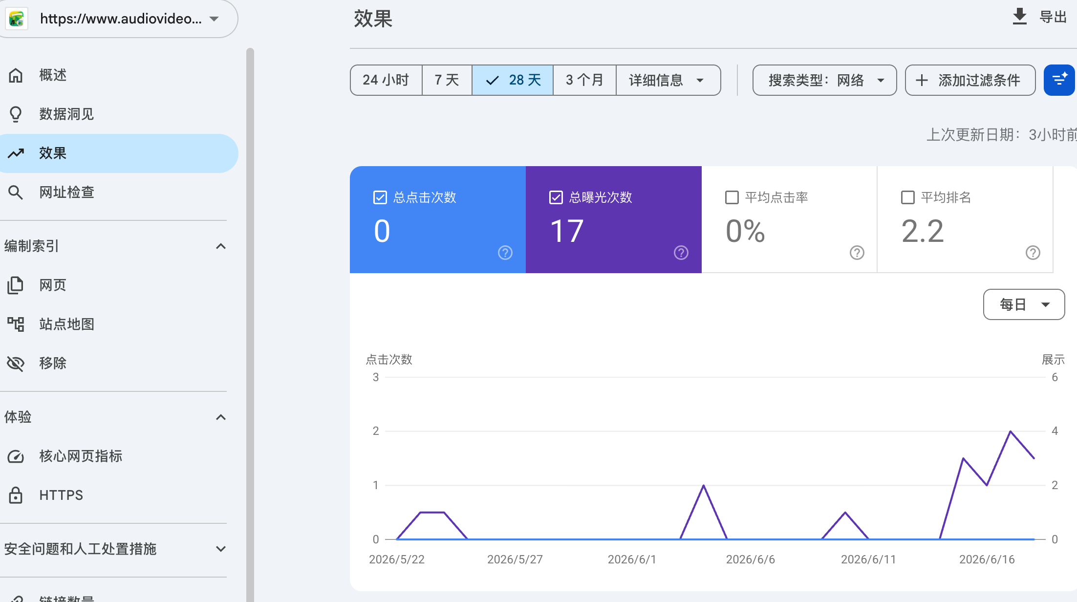
Task: Open the 详细信息 date dropdown
Action: 668,80
